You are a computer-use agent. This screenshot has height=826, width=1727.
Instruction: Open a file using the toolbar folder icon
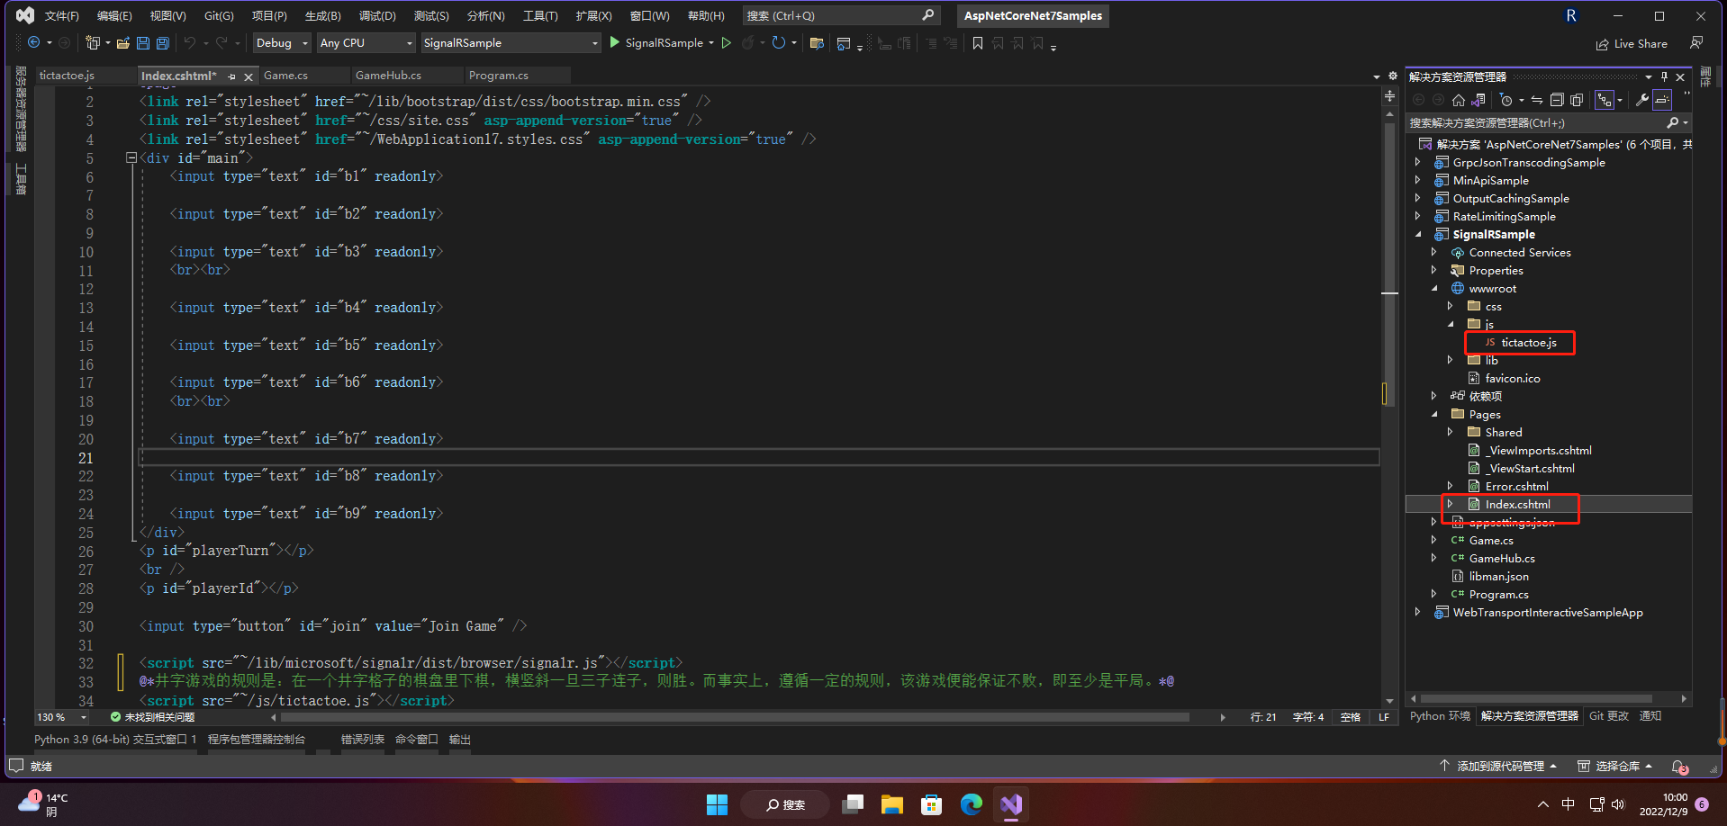[123, 43]
